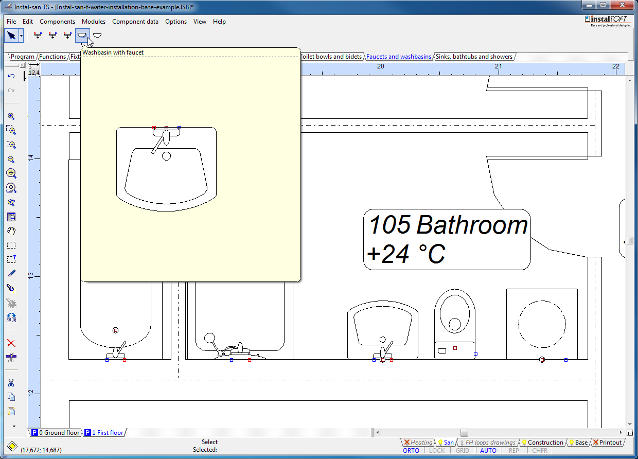Click the undo arrow in left toolbar

pyautogui.click(x=11, y=76)
